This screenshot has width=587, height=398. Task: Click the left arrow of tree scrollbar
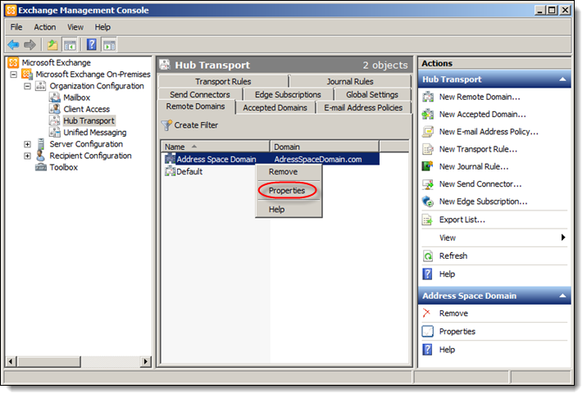point(11,362)
